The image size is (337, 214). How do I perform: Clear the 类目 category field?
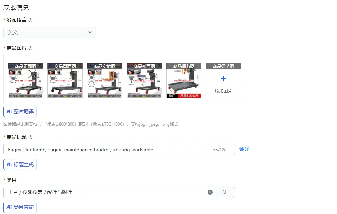(x=210, y=192)
